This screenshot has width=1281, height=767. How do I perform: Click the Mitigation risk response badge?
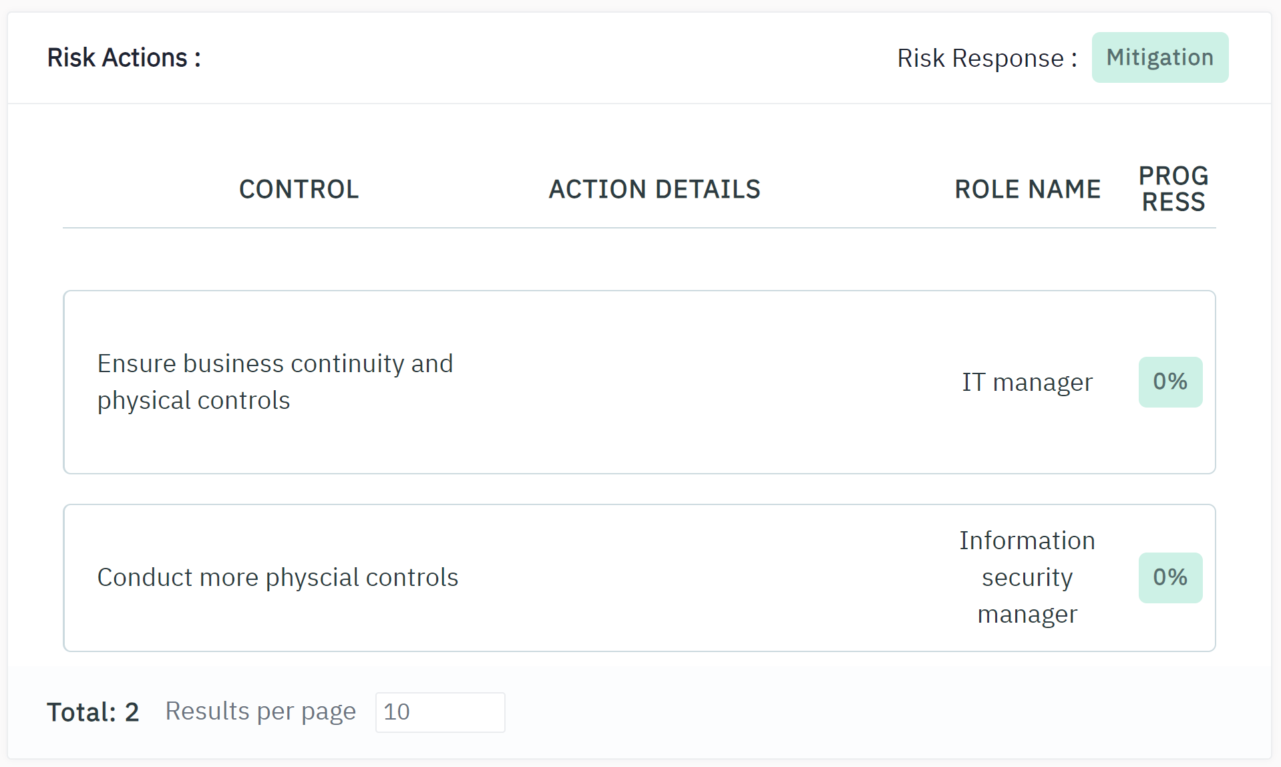(1159, 57)
